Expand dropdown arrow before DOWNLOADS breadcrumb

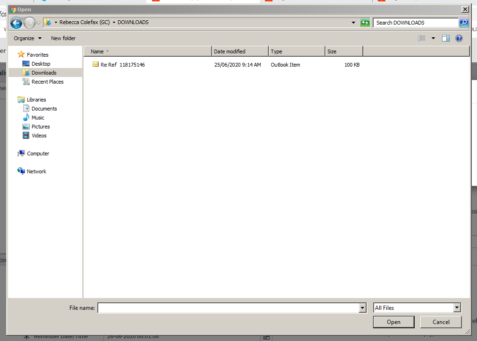[114, 23]
